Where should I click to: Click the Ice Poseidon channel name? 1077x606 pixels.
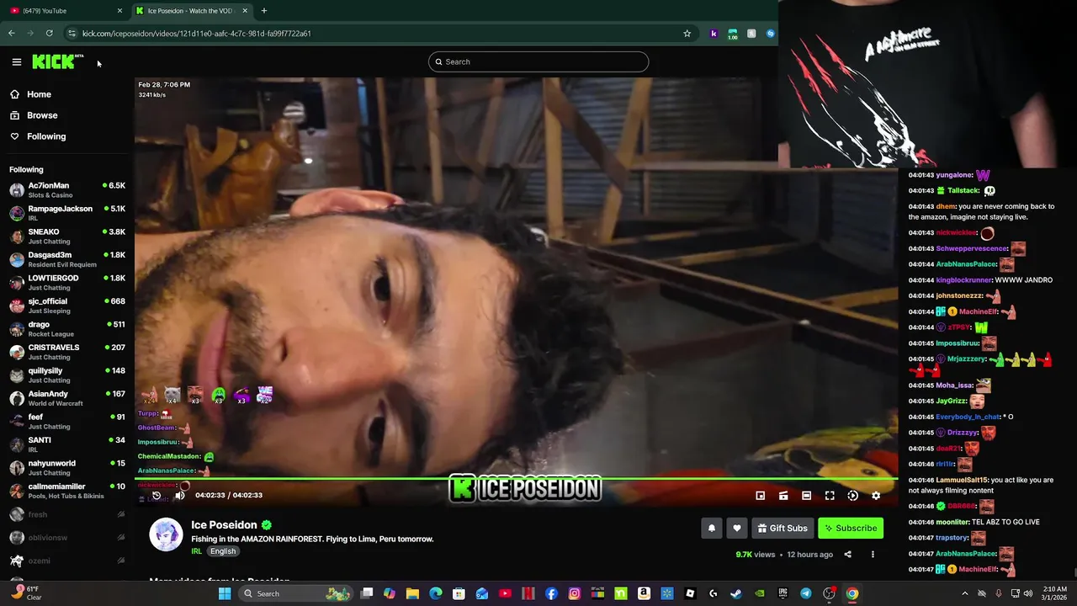pos(224,524)
